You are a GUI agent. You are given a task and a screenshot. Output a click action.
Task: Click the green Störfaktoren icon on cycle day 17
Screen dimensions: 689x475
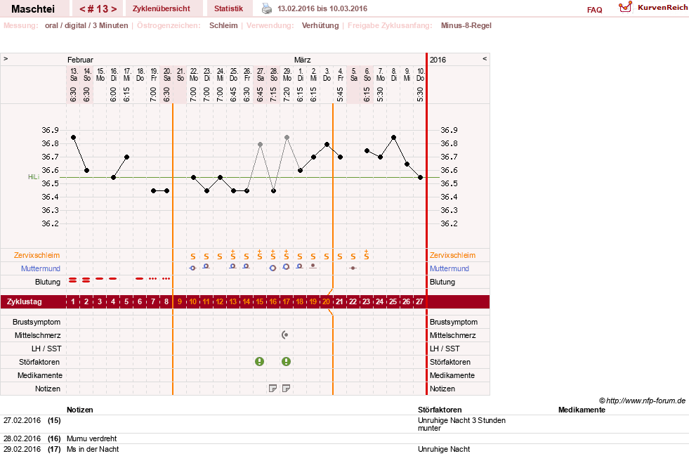[x=286, y=362]
